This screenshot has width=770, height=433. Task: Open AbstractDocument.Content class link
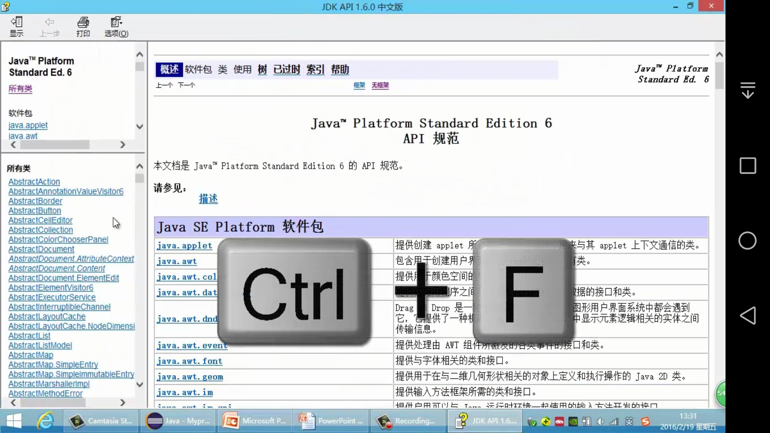pyautogui.click(x=57, y=269)
